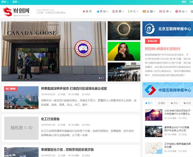Click comment icon on 集零售业 sidebar item

tap(180, 134)
